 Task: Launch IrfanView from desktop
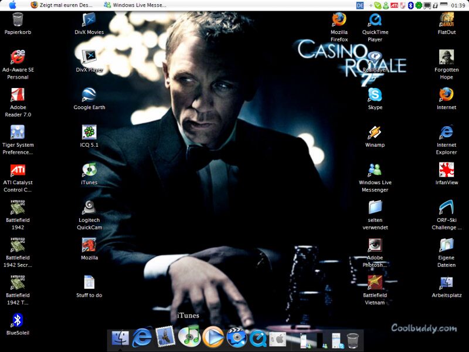coord(447,170)
